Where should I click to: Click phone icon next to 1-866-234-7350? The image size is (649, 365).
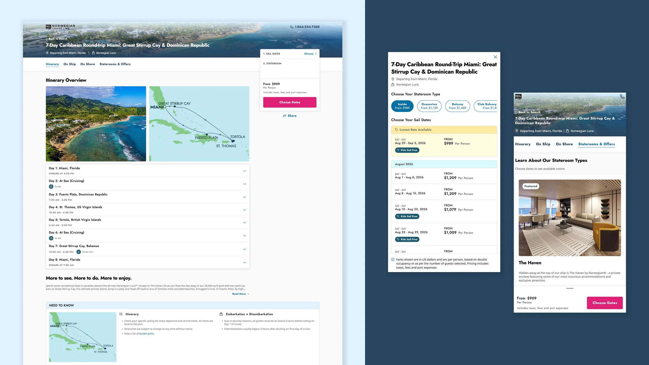[292, 27]
